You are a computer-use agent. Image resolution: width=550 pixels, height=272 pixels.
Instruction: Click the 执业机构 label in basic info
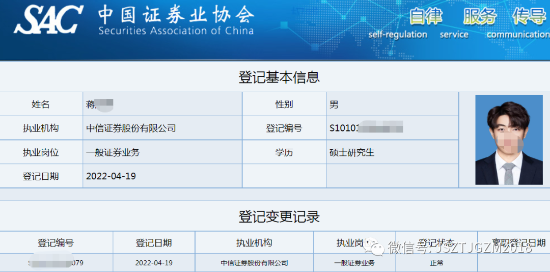pyautogui.click(x=41, y=128)
